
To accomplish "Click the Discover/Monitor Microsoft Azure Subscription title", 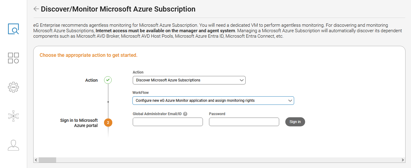I will pyautogui.click(x=118, y=9).
